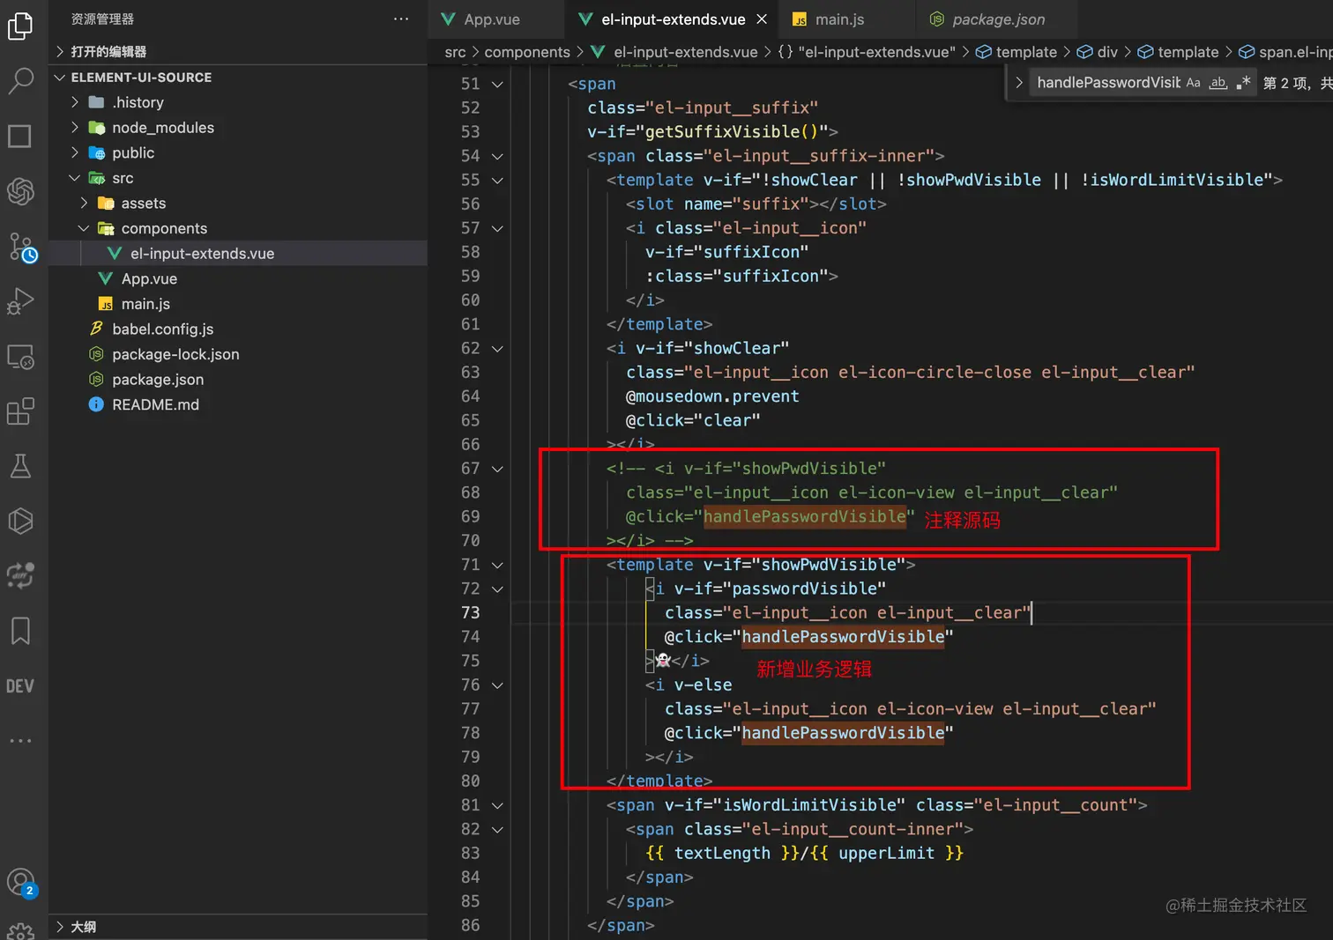
Task: Click the square stop-like icon in activity bar
Action: [19, 137]
